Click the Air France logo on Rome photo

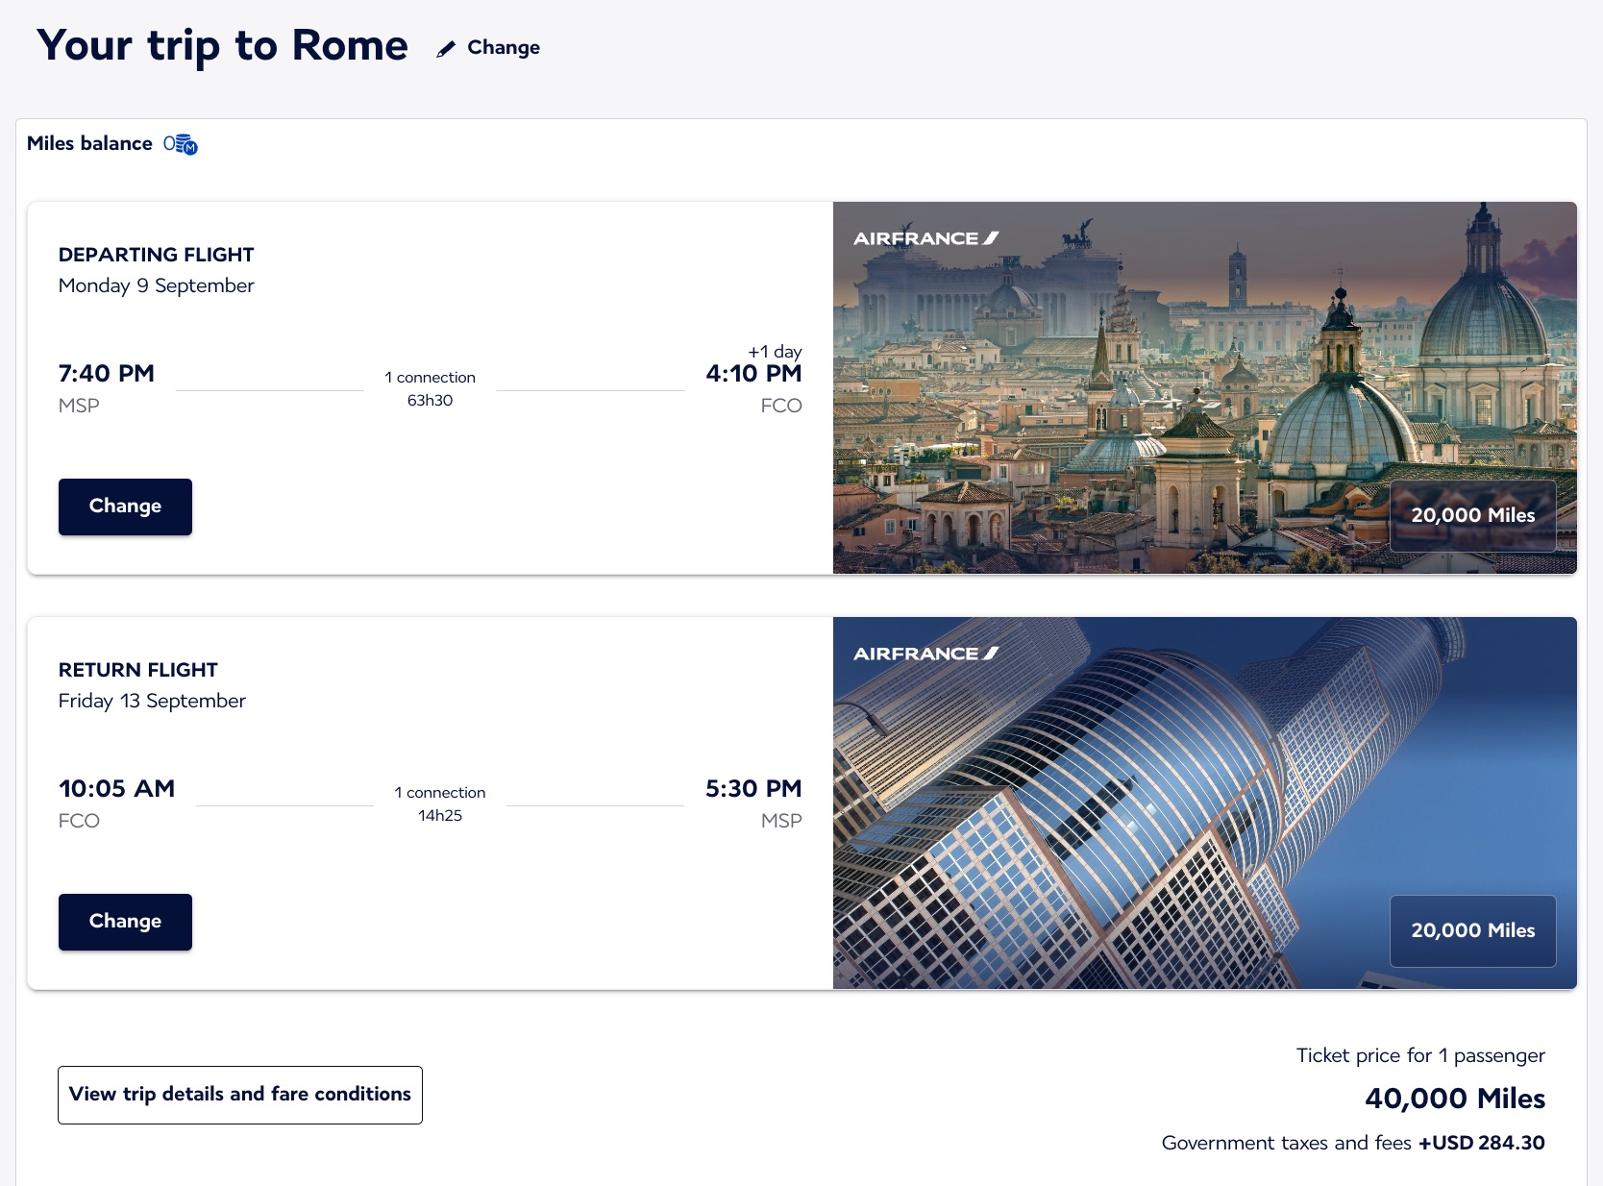click(925, 238)
